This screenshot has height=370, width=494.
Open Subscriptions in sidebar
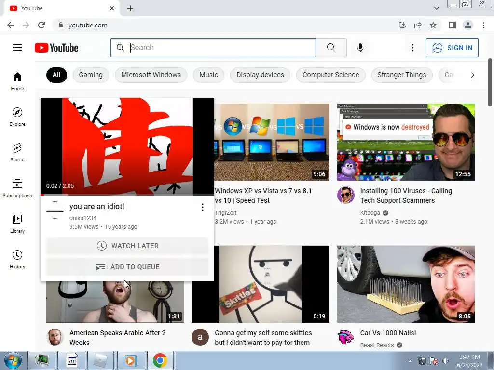17,188
